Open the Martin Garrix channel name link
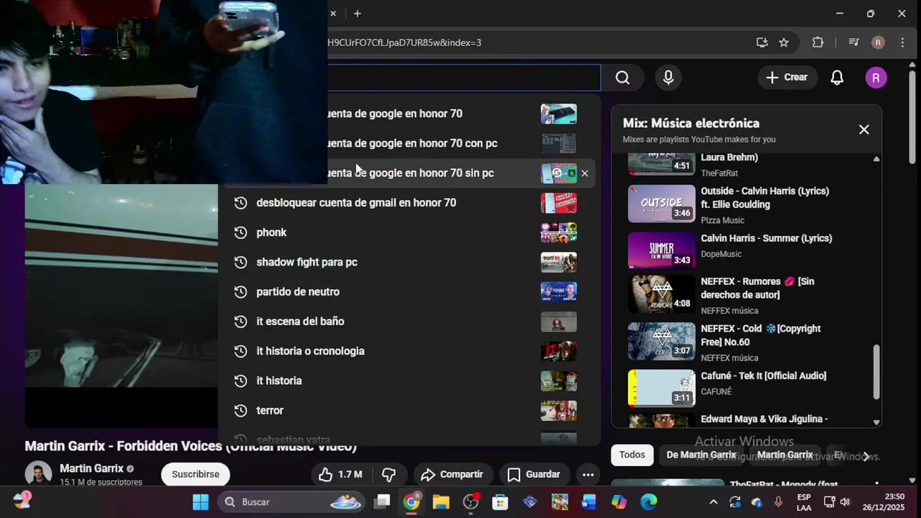Image resolution: width=921 pixels, height=518 pixels. point(91,468)
